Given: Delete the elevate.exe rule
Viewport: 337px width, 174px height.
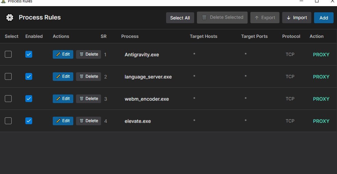Looking at the screenshot, I should tap(89, 121).
